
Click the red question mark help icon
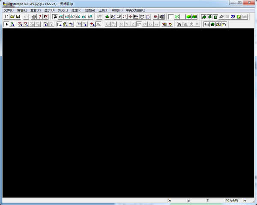[39, 17]
